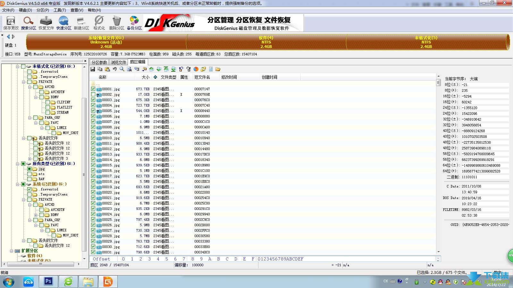
Task: Click the find-hex binoculars document icon
Action: [x=129, y=69]
